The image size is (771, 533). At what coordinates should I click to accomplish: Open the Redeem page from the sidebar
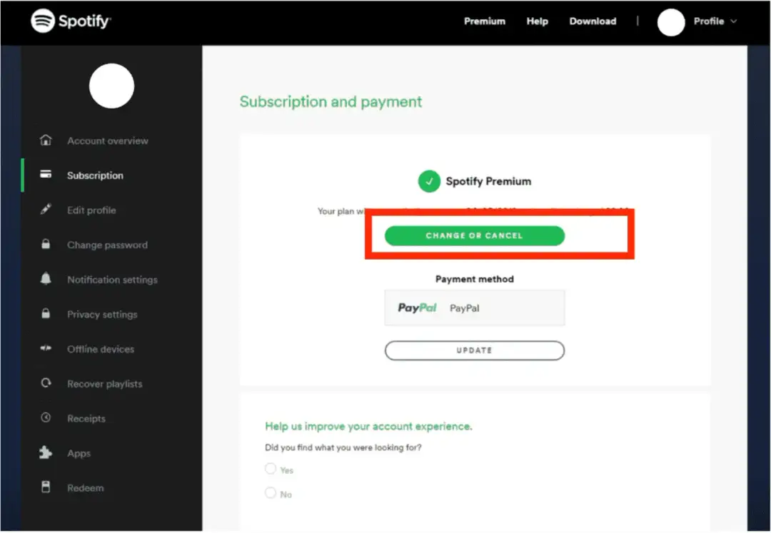(x=86, y=488)
